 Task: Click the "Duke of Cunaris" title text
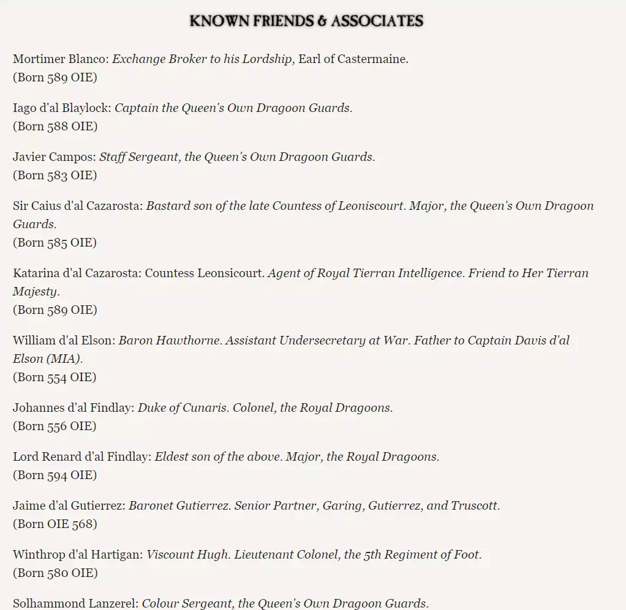click(x=183, y=408)
